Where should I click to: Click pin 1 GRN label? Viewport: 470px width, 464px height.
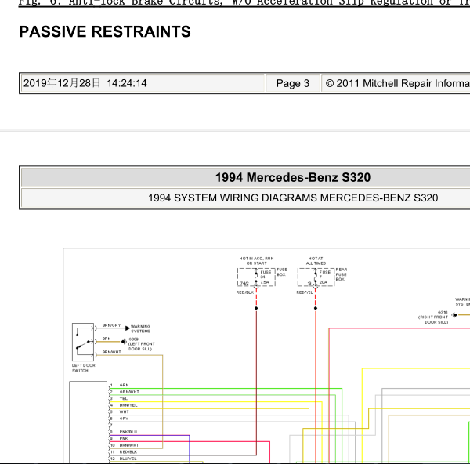pos(124,385)
